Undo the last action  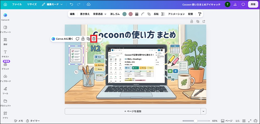[71, 4]
